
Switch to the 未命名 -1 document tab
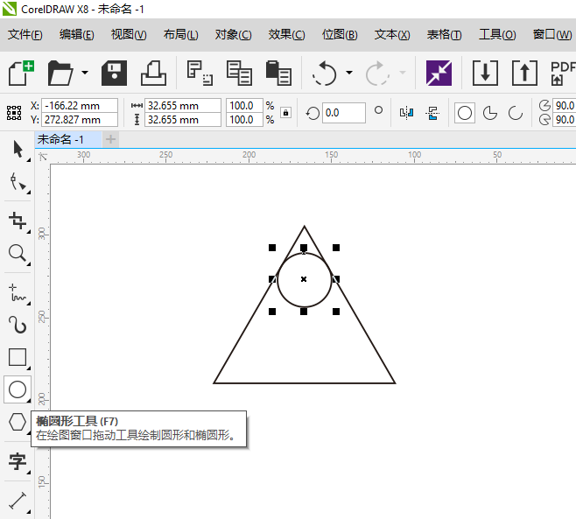pyautogui.click(x=60, y=139)
